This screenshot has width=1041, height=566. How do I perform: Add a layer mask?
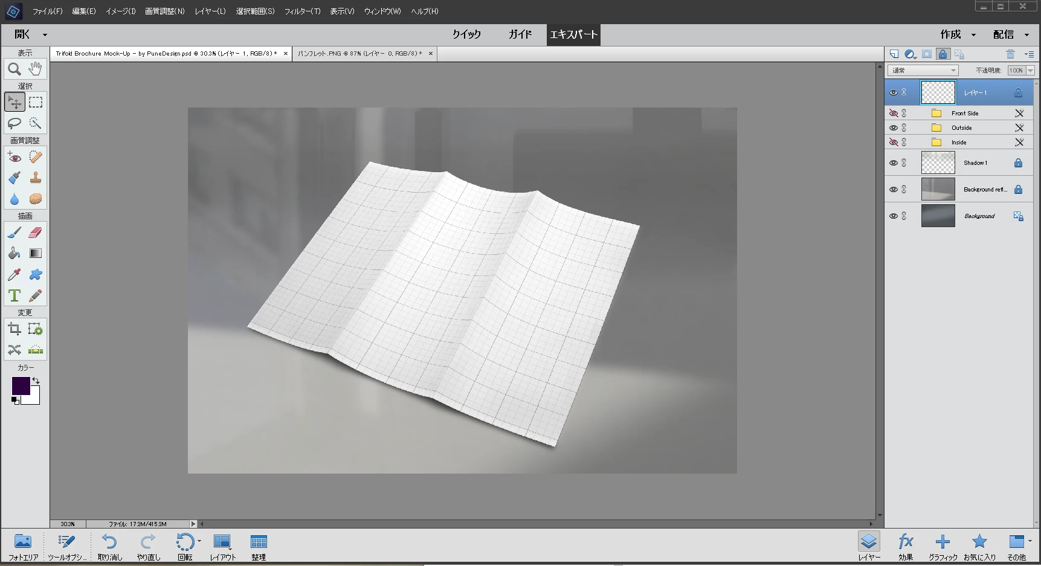coord(927,54)
